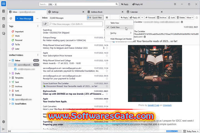The width and height of the screenshot is (200, 133).
Task: Open Reply All dropdown arrow in message header
Action: coord(142,17)
